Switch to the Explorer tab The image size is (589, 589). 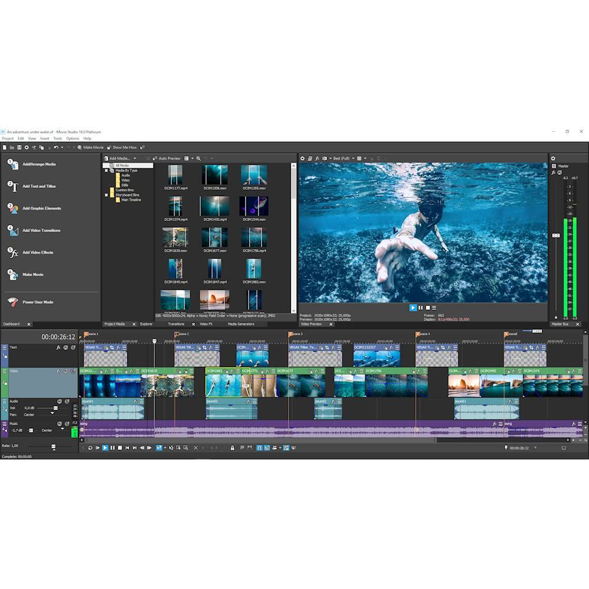(x=146, y=324)
